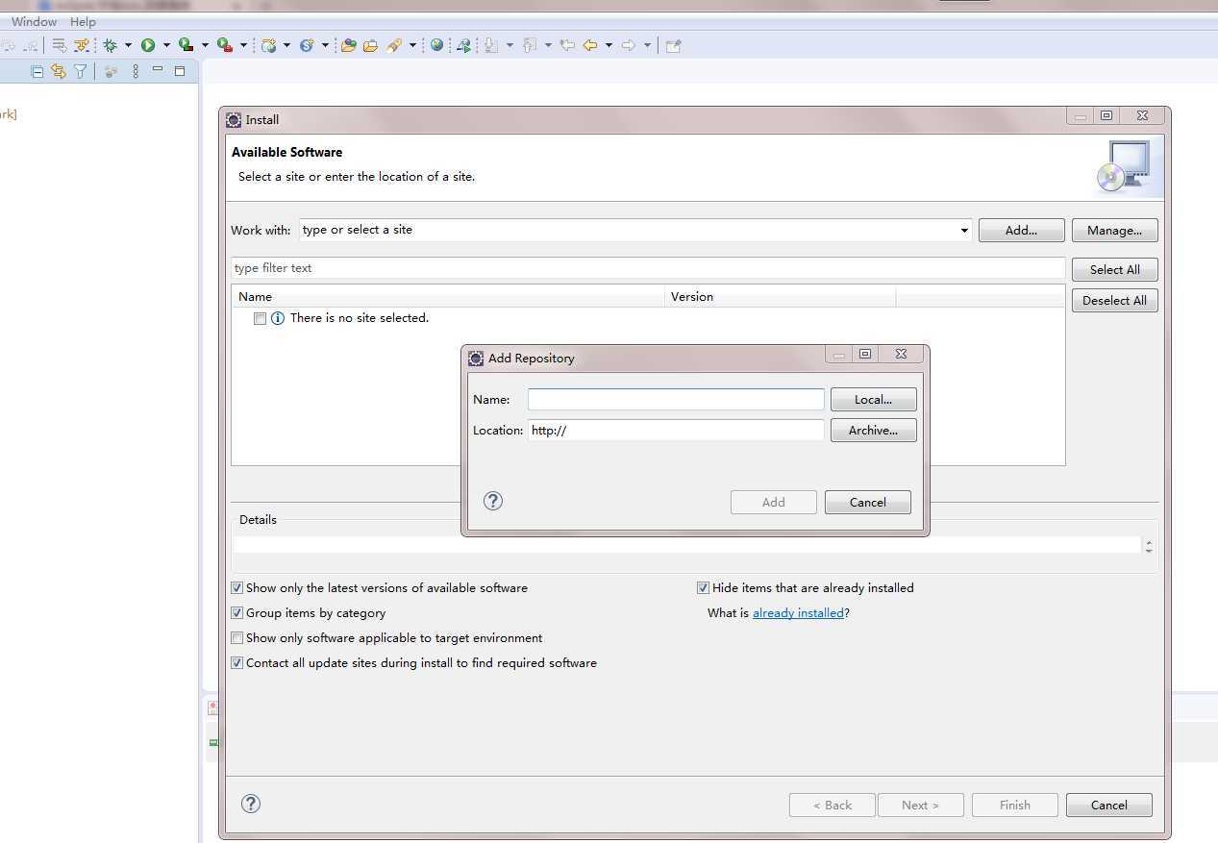Click the New Java Package icon

click(269, 45)
